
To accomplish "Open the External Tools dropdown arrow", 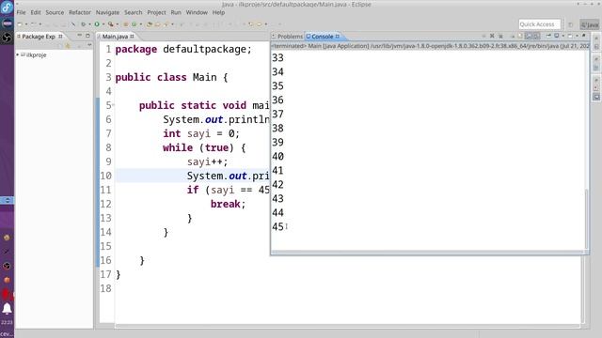I will (117, 24).
